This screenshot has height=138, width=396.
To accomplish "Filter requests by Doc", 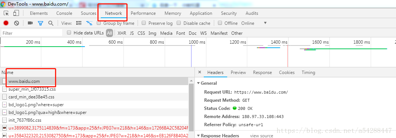I will coord(193,33).
